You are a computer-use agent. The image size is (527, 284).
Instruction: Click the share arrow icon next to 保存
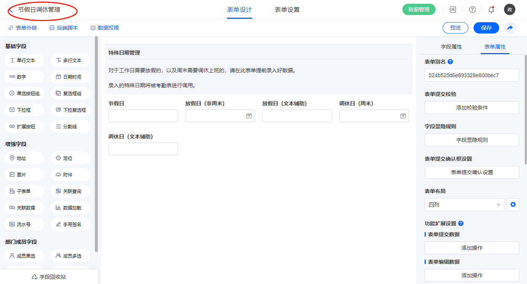pos(510,28)
